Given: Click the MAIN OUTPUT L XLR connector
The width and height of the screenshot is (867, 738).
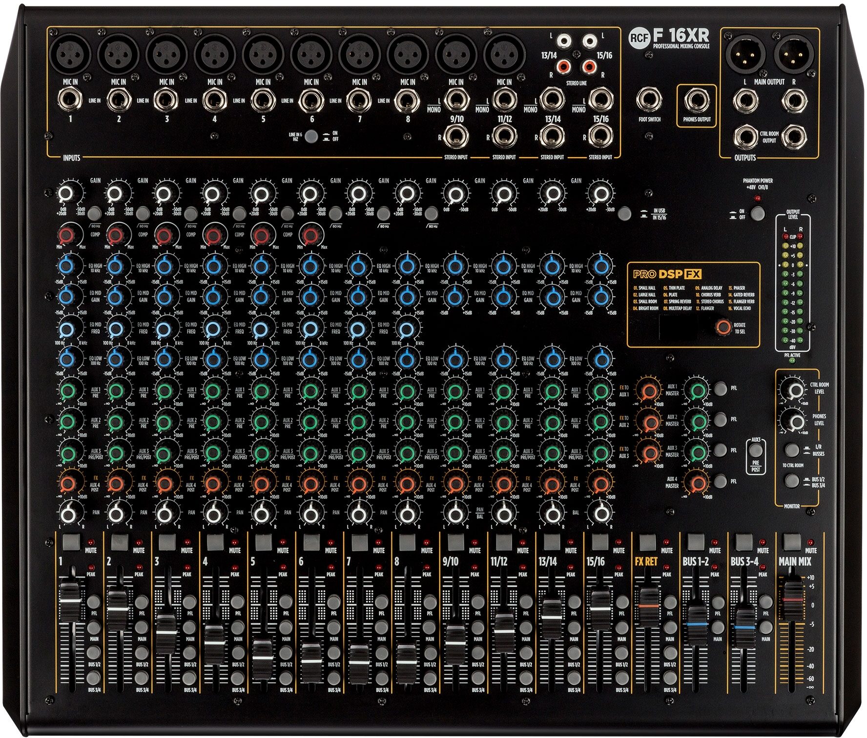Looking at the screenshot, I should coord(744,55).
